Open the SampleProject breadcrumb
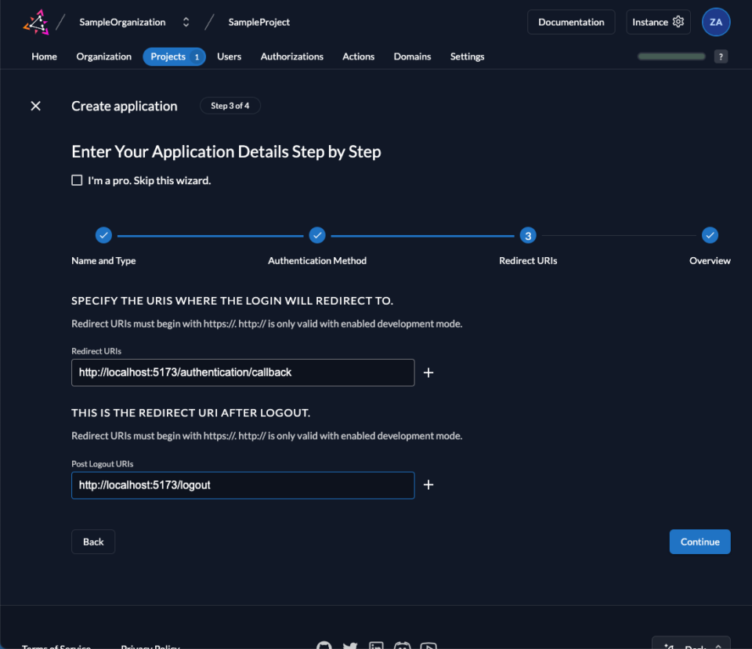 [x=259, y=22]
